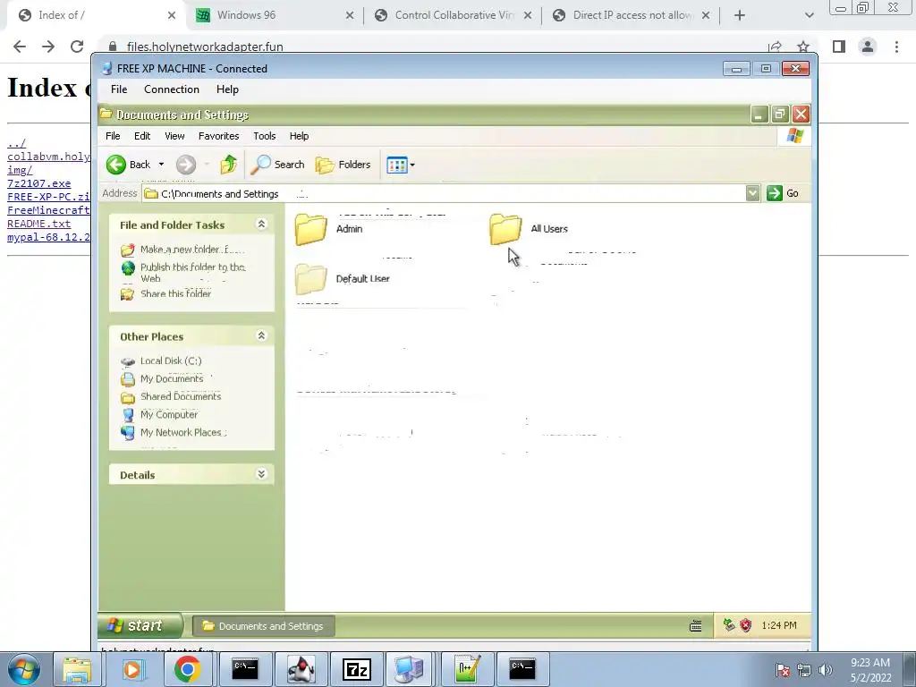Viewport: 916px width, 687px height.
Task: Collapse the Other Places panel
Action: coord(261,336)
